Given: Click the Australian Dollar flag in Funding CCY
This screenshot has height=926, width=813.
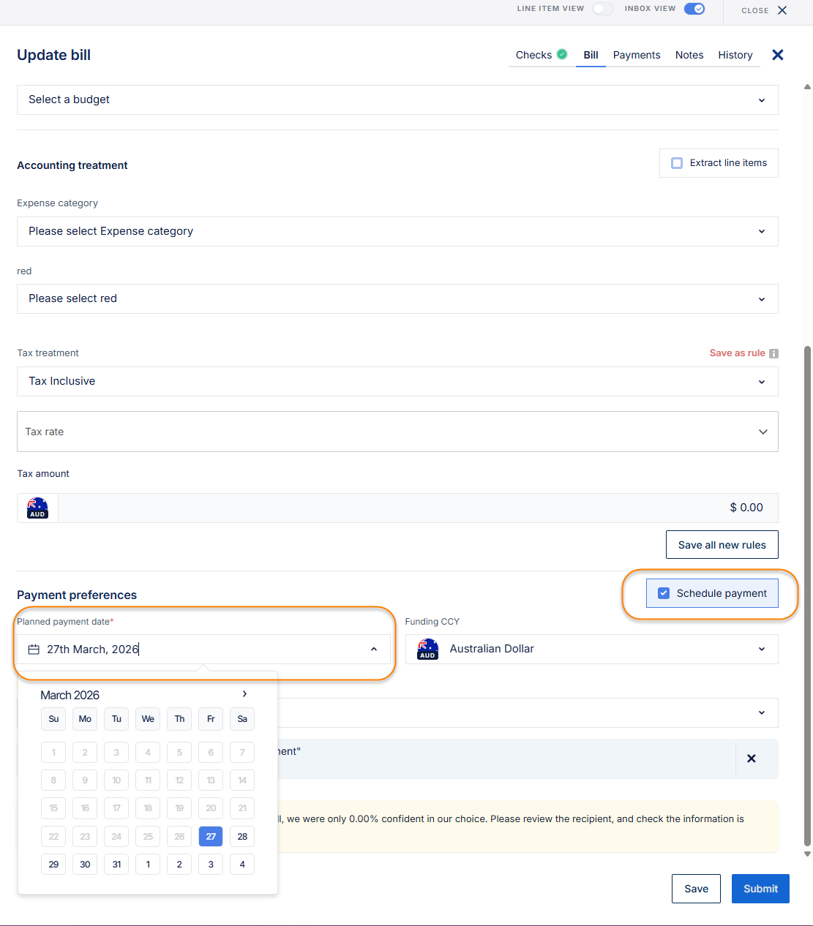Looking at the screenshot, I should (427, 649).
